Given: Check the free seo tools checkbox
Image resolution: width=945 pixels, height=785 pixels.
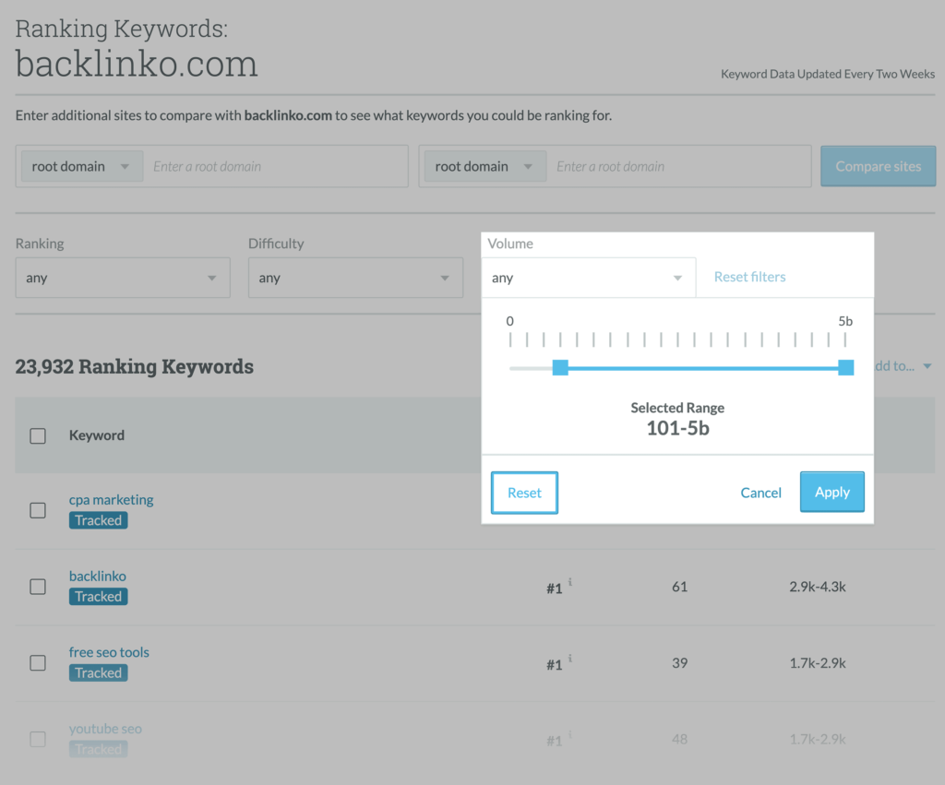Looking at the screenshot, I should (x=38, y=663).
